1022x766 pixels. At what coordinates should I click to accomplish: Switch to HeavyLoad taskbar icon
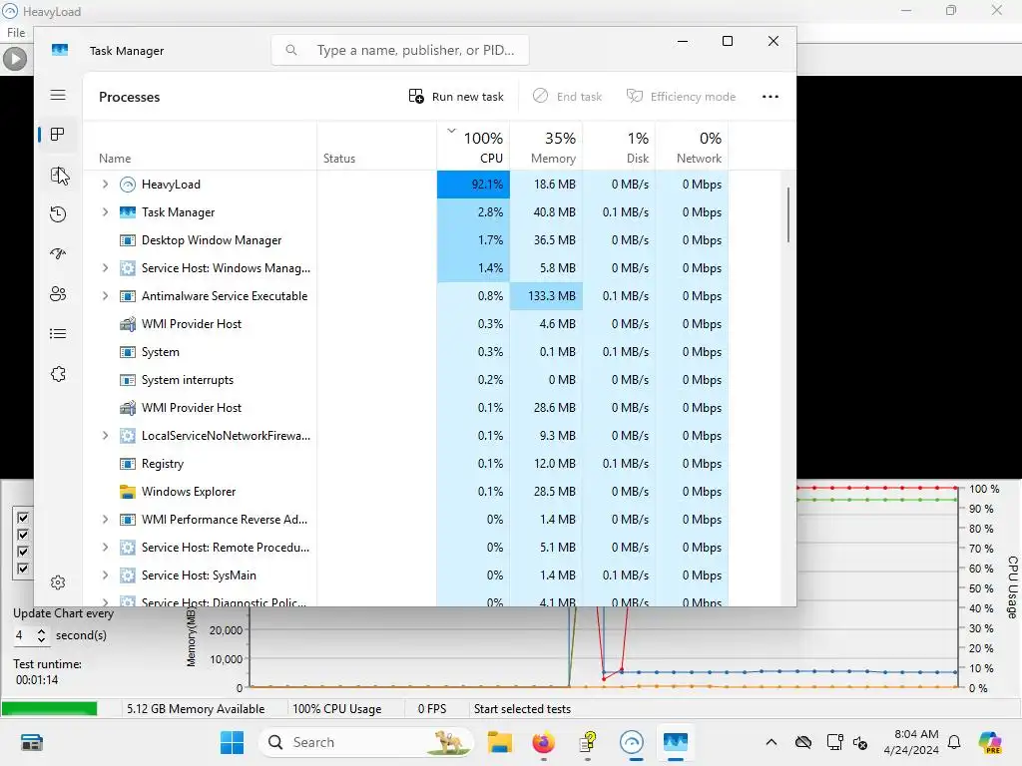coord(632,742)
